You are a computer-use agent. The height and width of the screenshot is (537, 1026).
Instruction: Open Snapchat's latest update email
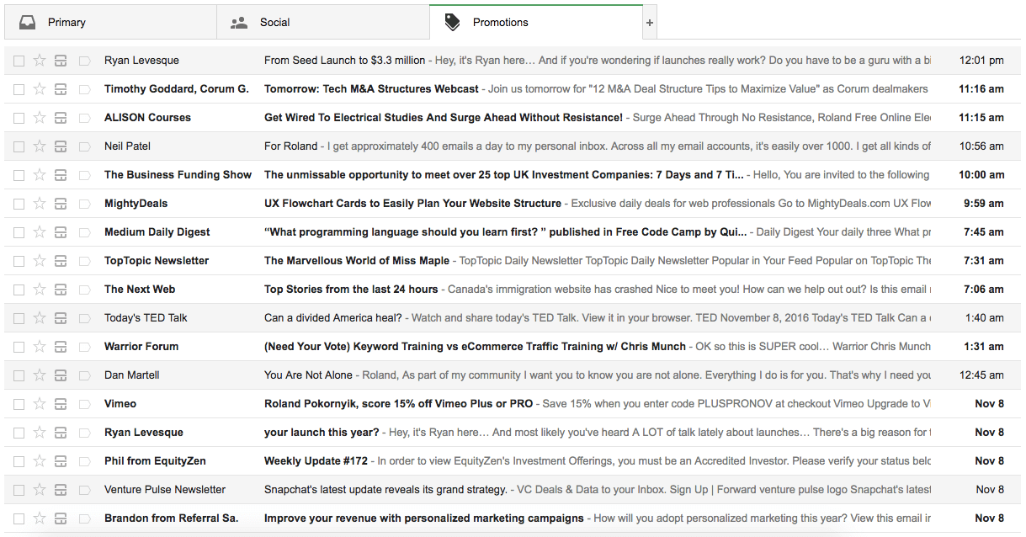(x=385, y=490)
